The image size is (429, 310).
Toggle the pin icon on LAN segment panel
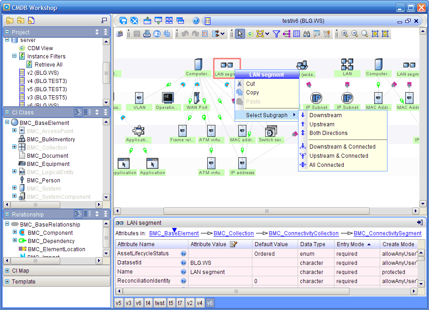(x=420, y=222)
